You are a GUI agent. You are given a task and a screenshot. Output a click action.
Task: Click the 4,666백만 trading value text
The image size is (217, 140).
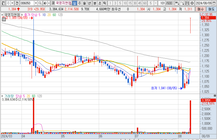pos(103,9)
